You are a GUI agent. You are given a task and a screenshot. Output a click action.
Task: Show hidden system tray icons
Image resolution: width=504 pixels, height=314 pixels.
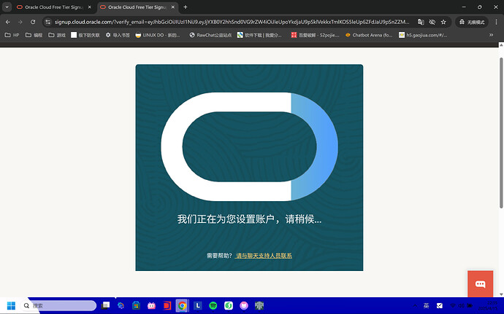[x=415, y=306]
